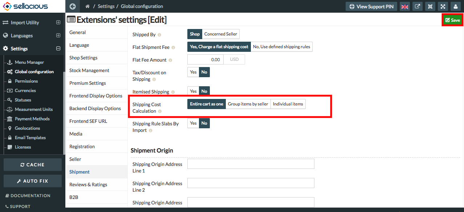The height and width of the screenshot is (212, 464).
Task: Click Settings breadcrumb link
Action: (106, 6)
